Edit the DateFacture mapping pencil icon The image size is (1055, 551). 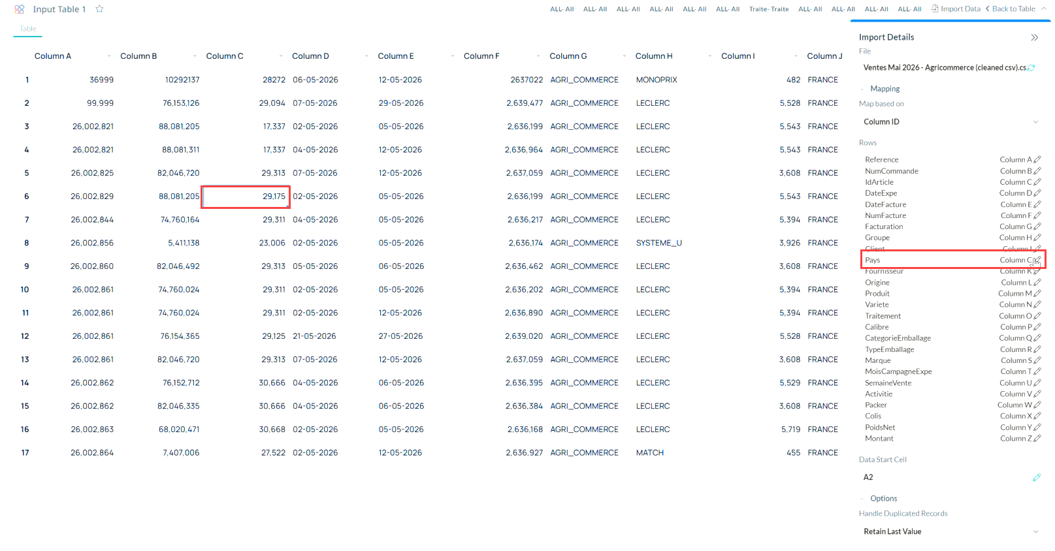click(x=1037, y=204)
